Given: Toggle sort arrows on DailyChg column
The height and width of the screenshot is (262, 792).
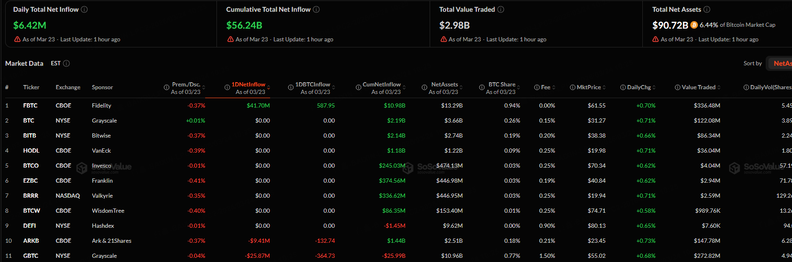Looking at the screenshot, I should pos(654,87).
